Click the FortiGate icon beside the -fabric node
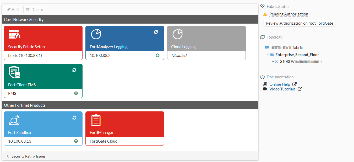 [267, 48]
